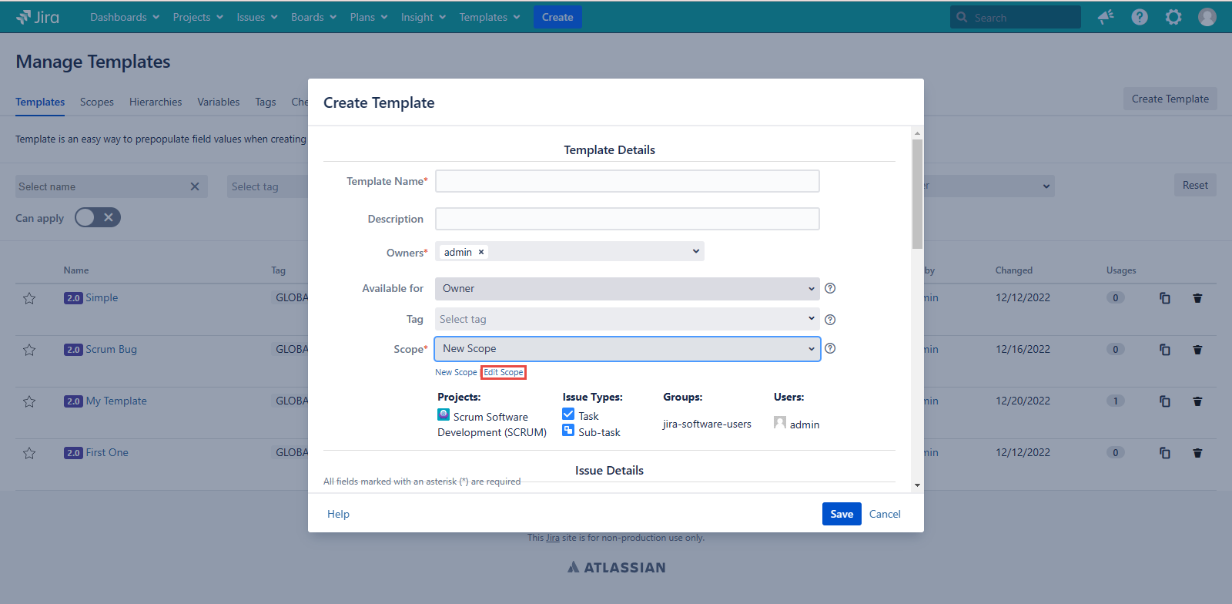Open the Jira help question mark menu

[1140, 17]
